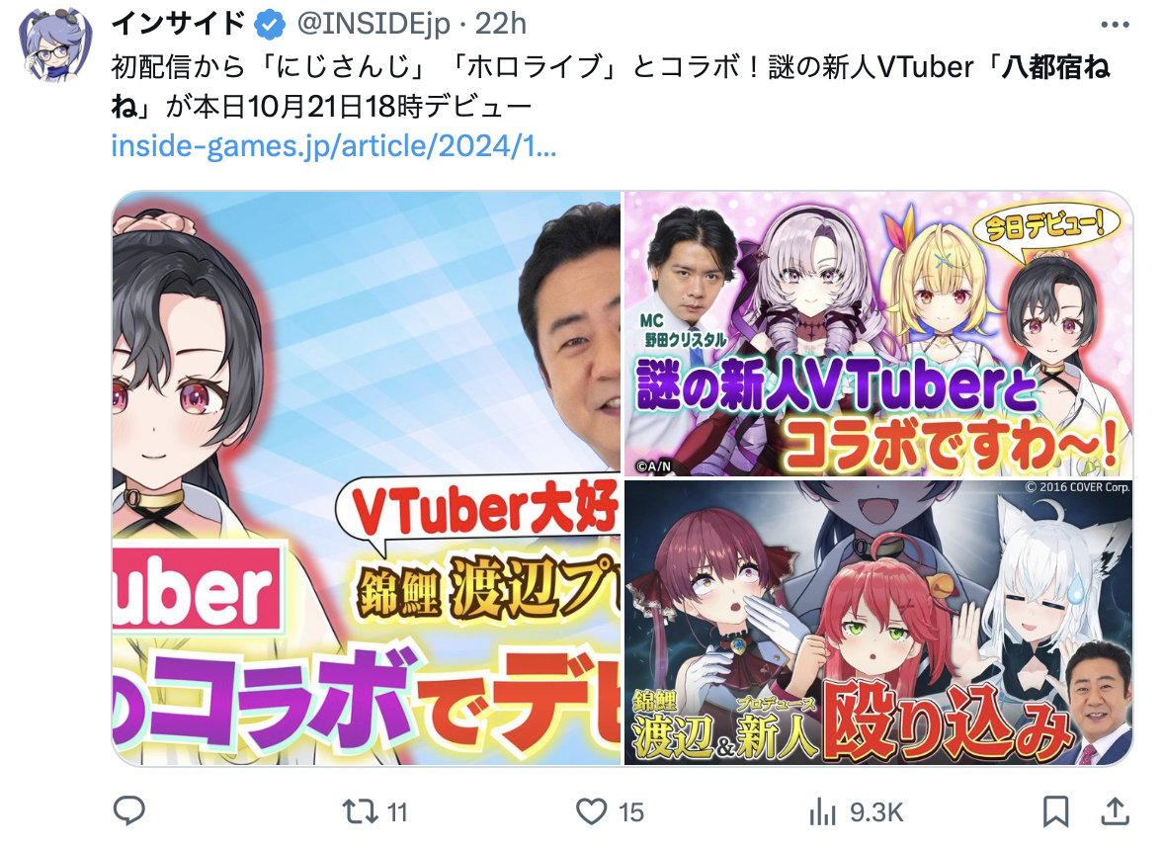Screen dimensions: 1163x850
Task: Open the three-dot more options menu
Action: (x=1114, y=25)
